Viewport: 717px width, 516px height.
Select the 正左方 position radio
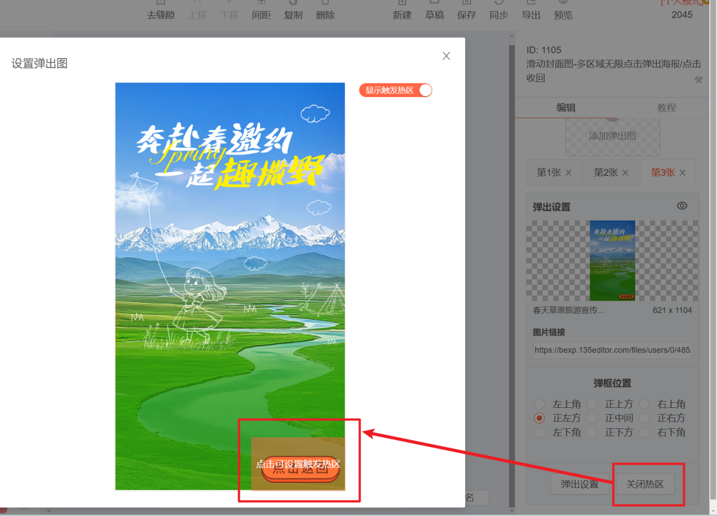[x=539, y=418]
